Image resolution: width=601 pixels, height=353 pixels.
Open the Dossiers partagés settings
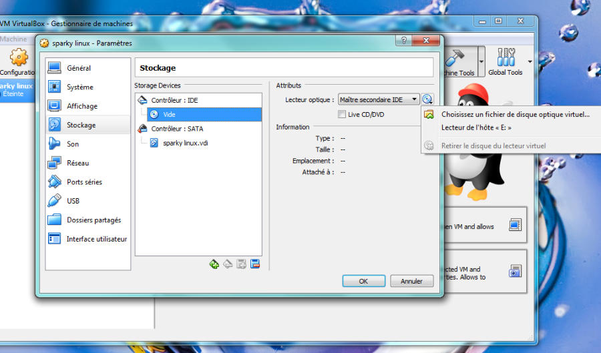[x=87, y=220]
